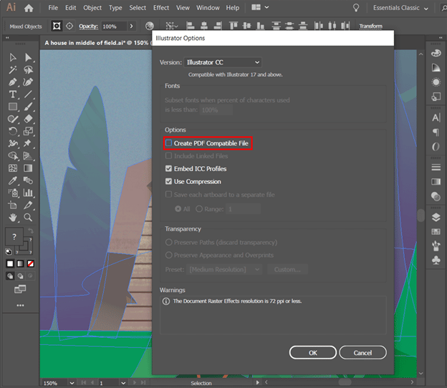Screen dimensions: 447x388
Task: Select the Rectangle tool
Action: coord(13,107)
